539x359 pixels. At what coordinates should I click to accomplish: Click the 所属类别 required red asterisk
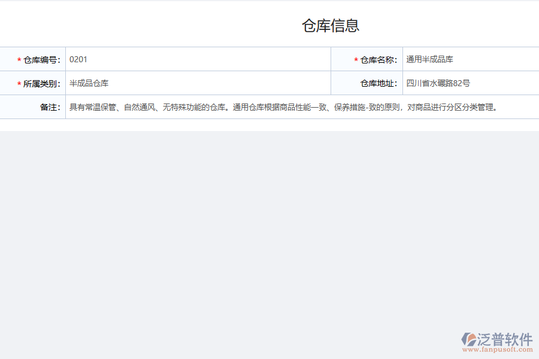[19, 83]
